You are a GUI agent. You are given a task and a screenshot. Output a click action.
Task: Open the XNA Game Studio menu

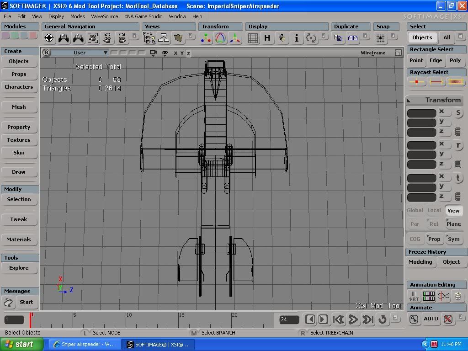pyautogui.click(x=143, y=16)
